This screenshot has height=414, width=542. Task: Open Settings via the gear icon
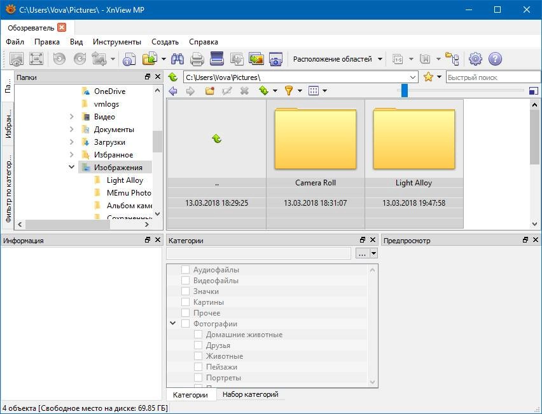tap(475, 59)
